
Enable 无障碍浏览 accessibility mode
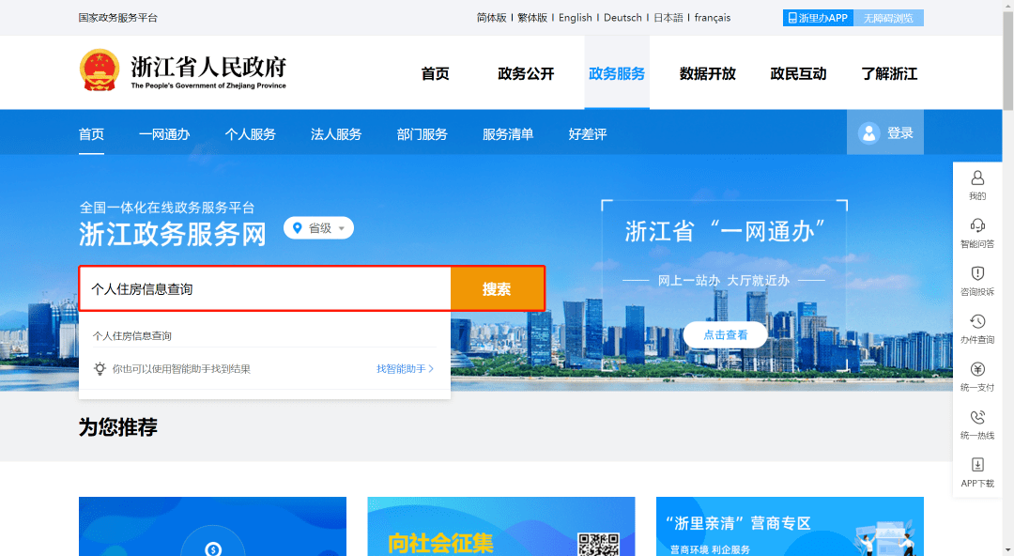pos(887,17)
